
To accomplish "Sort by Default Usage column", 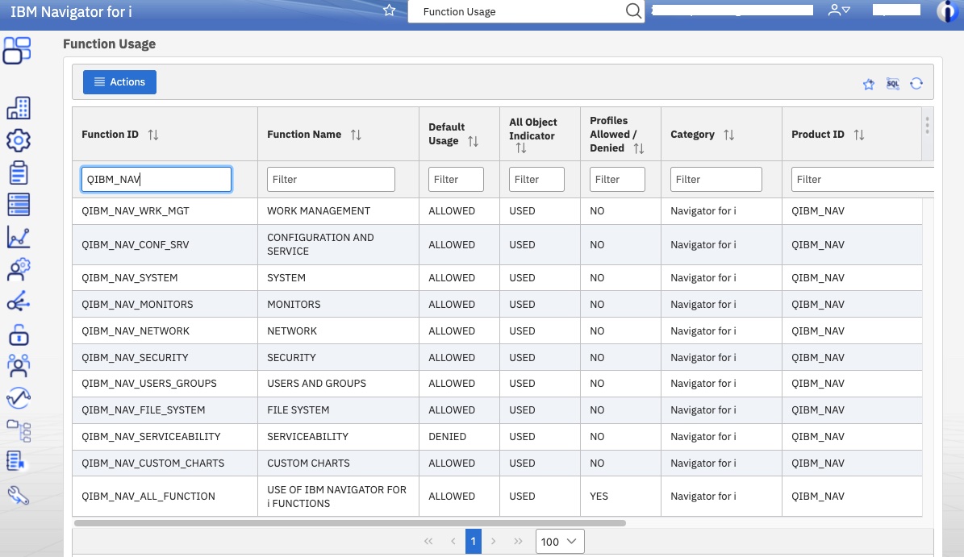I will coord(473,141).
